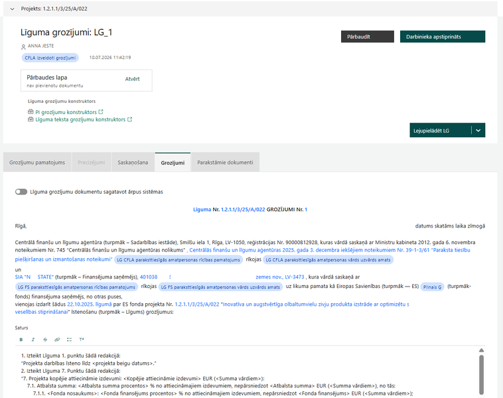Apply bold formatting in Saturs editor
This screenshot has height=398, width=503.
tap(21, 340)
